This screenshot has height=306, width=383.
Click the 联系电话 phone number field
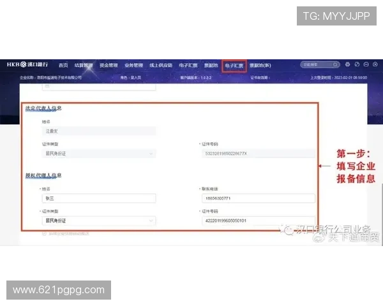point(258,198)
